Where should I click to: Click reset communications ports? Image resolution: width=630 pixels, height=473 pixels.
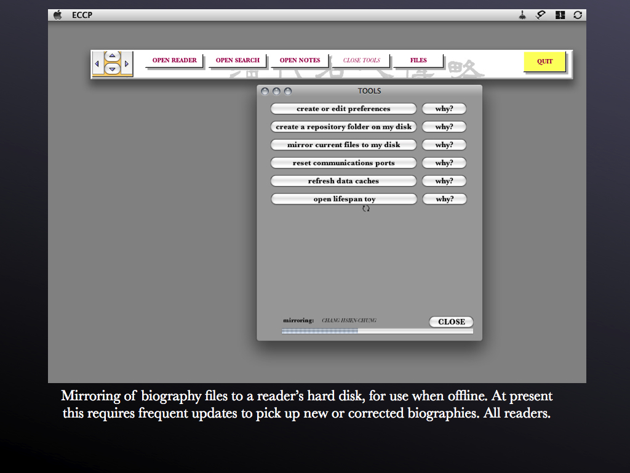point(343,163)
